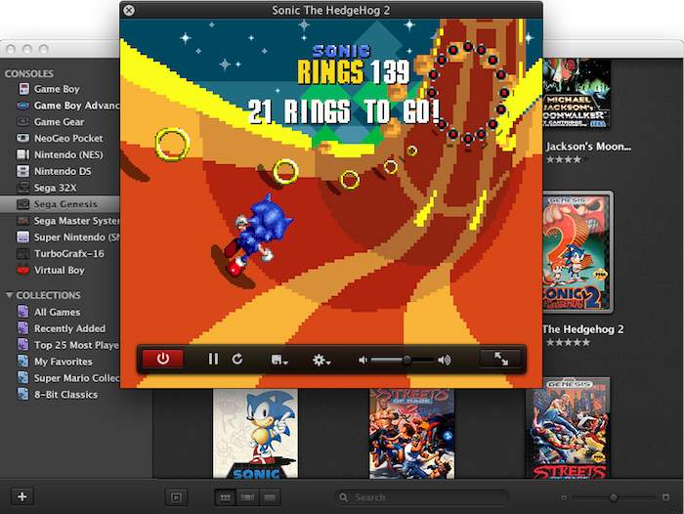
Task: Open the gear options dropdown
Action: [x=321, y=360]
